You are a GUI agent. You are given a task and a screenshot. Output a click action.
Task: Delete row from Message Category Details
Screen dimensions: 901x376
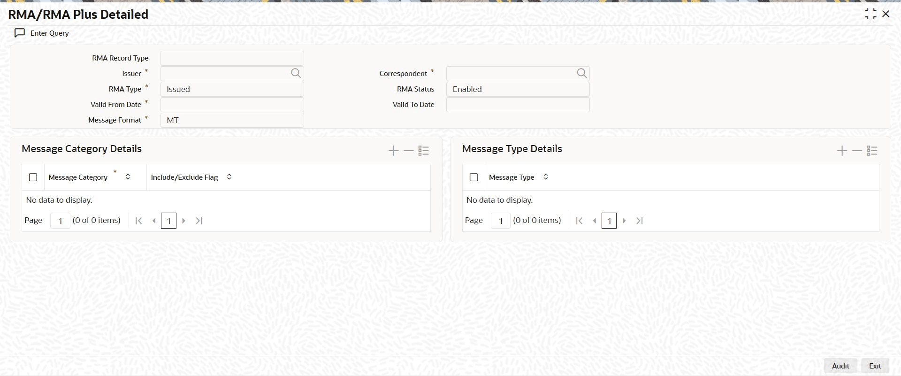(408, 151)
